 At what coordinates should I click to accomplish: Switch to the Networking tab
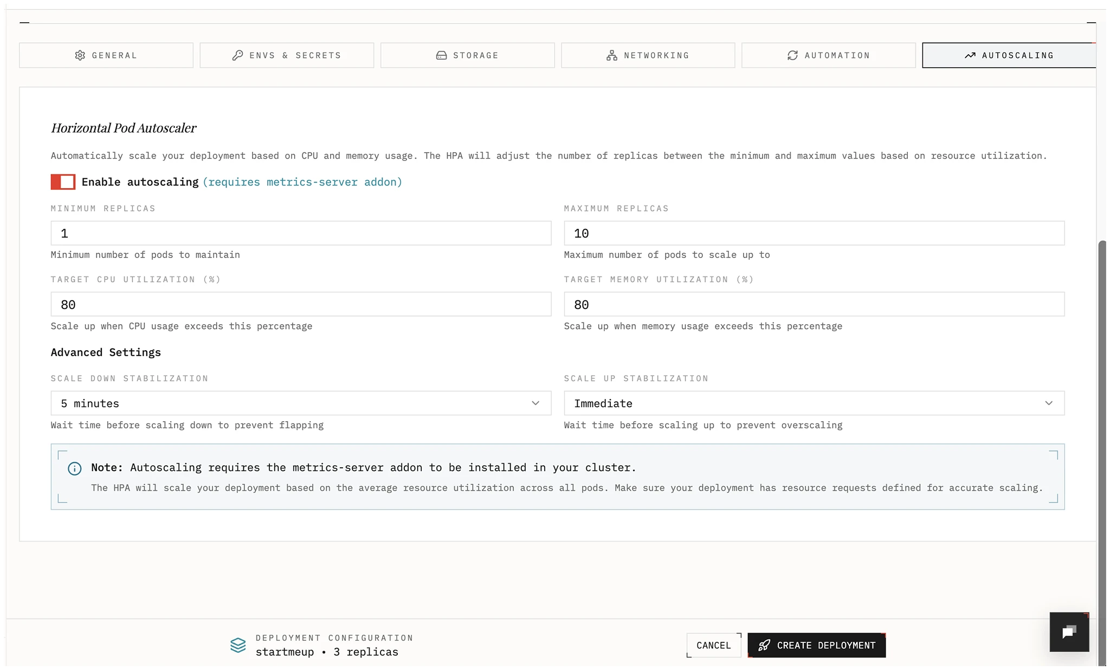648,55
